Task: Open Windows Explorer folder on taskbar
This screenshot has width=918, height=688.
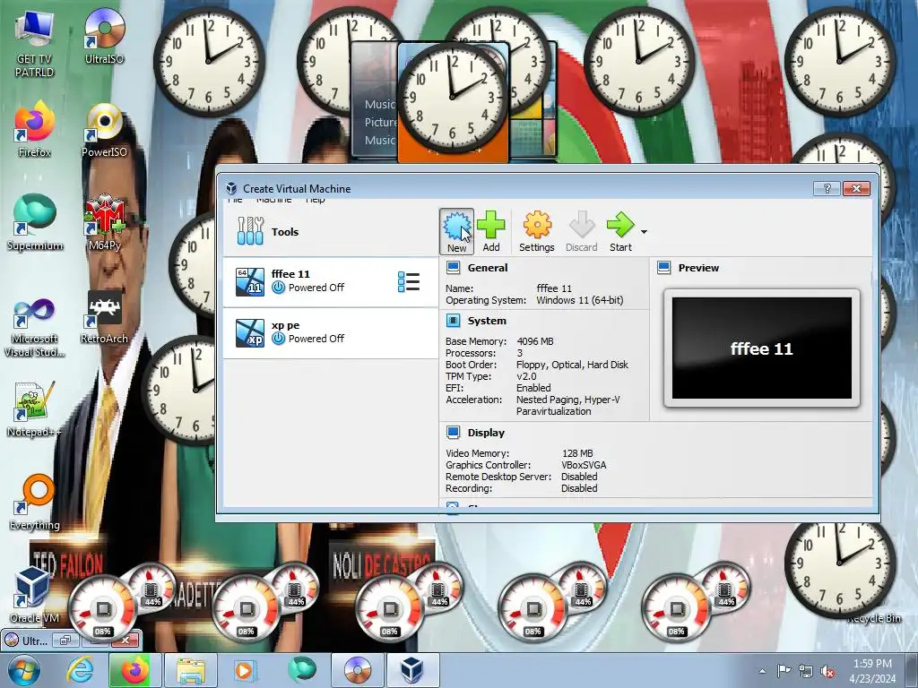Action: click(x=191, y=670)
